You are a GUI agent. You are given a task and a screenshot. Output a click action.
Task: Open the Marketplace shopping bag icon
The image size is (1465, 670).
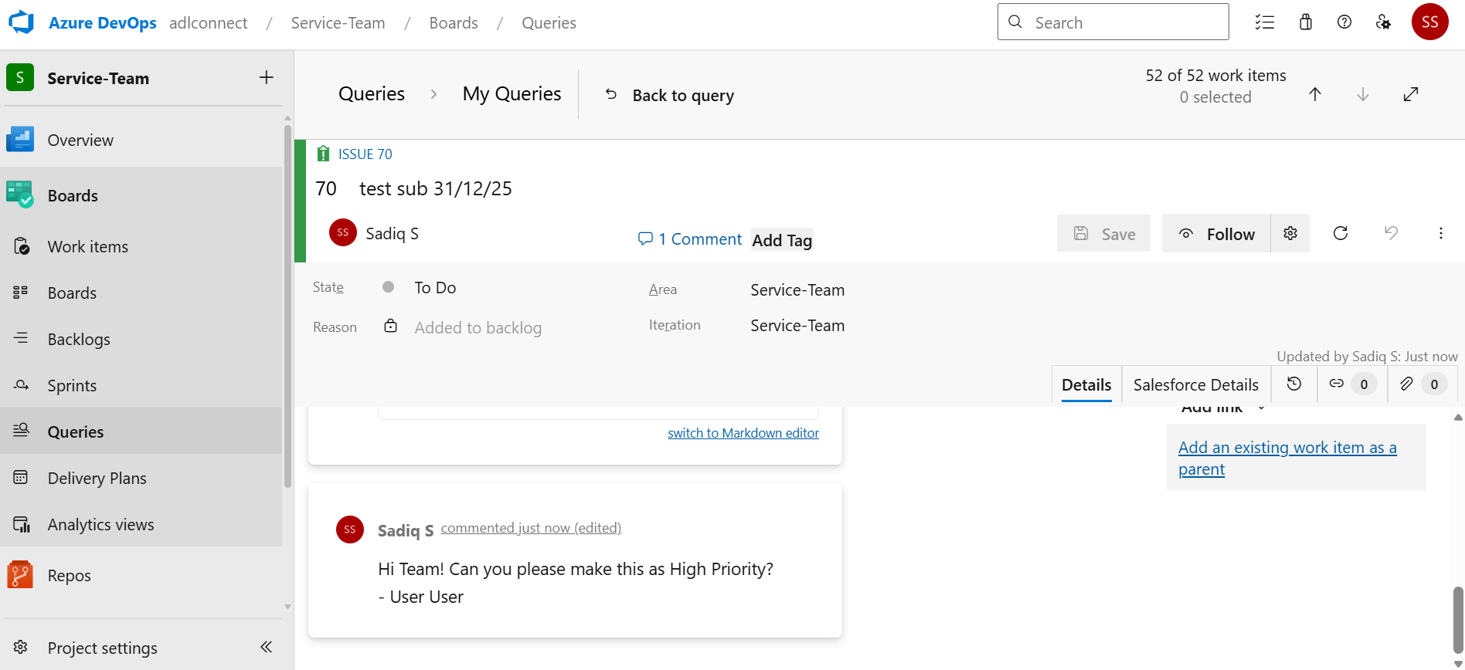point(1306,22)
